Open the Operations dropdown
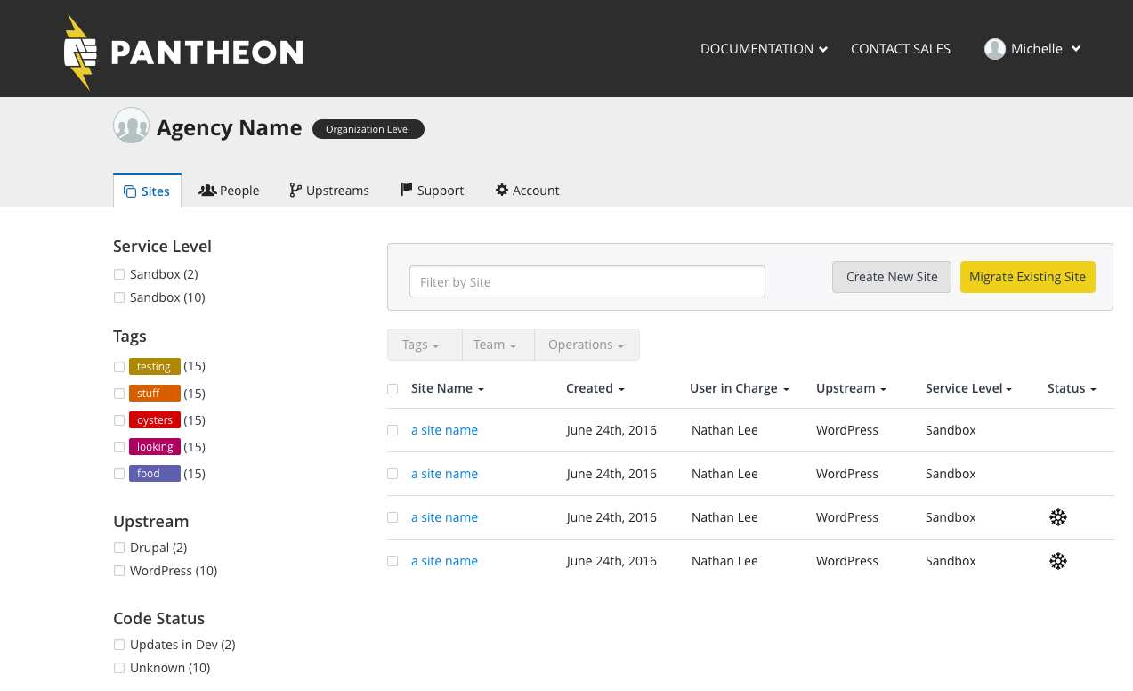 pos(586,345)
